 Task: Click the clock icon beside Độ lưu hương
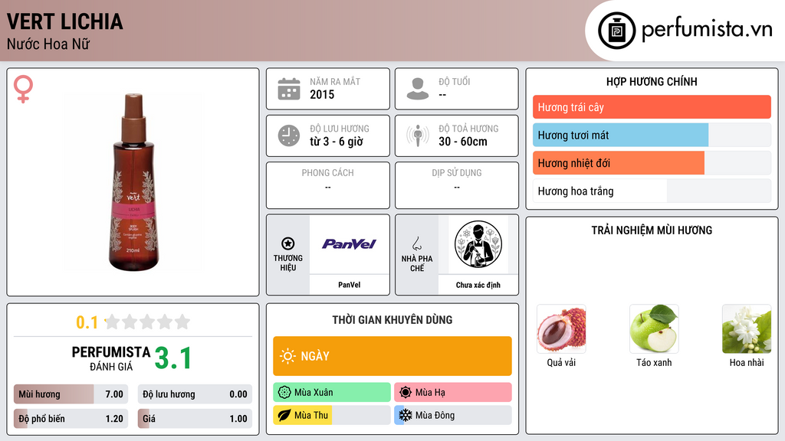point(289,136)
